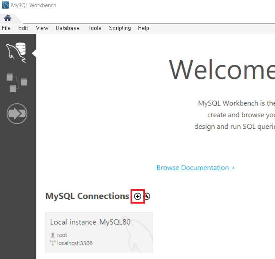Open the Help menu

(x=143, y=28)
